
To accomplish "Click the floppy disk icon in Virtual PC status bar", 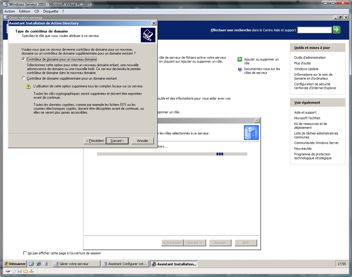I will [19, 271].
